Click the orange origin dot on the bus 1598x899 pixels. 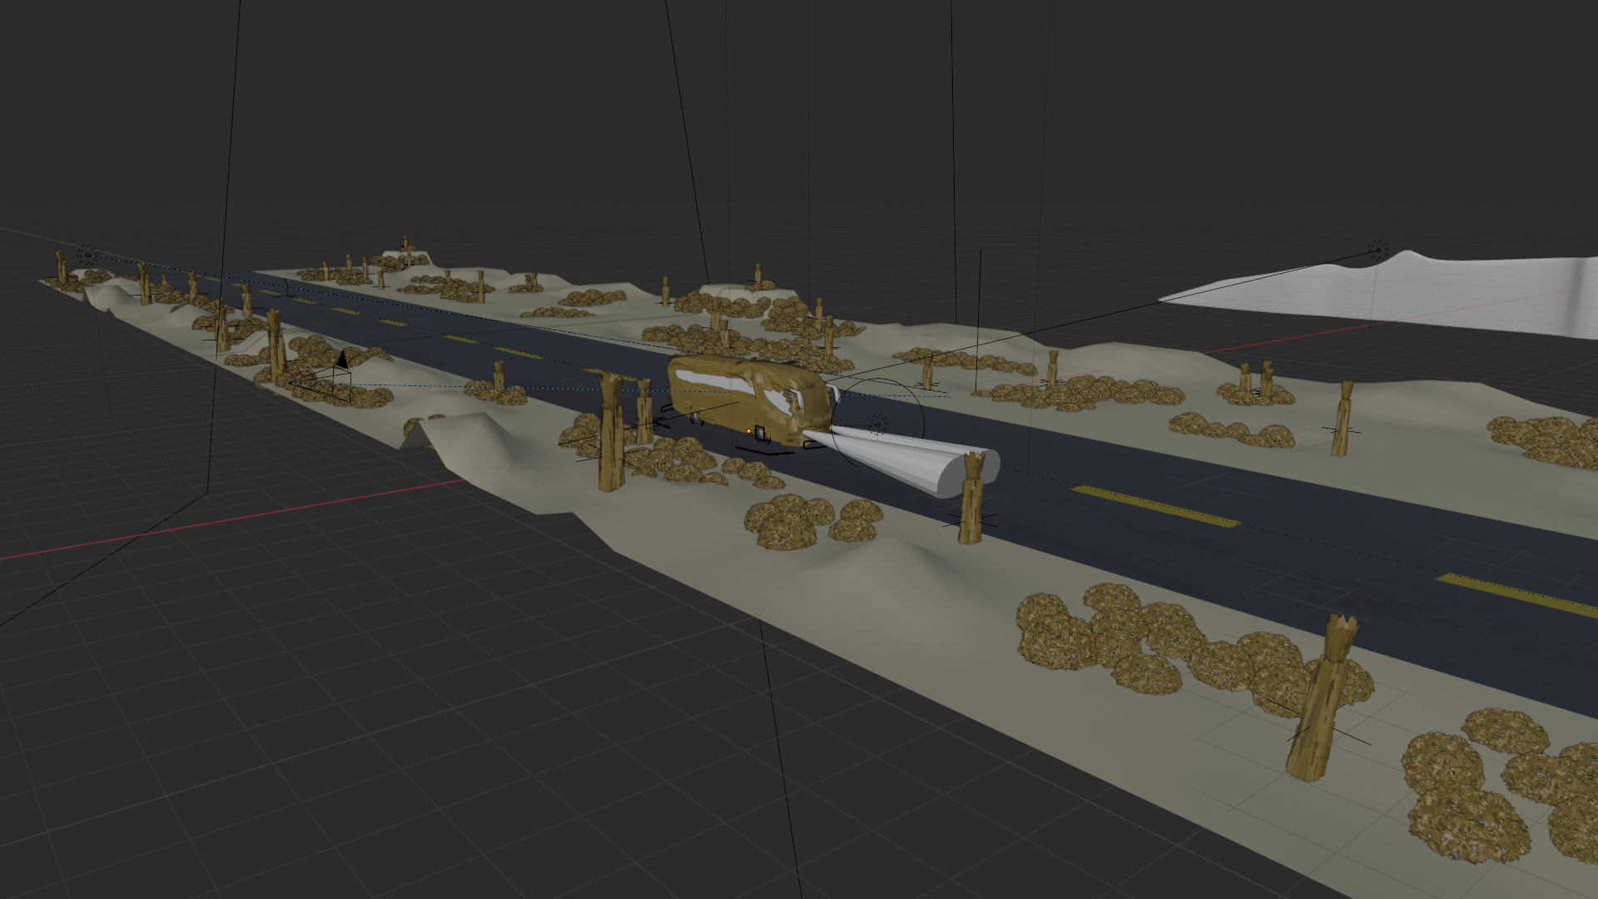pos(749,430)
